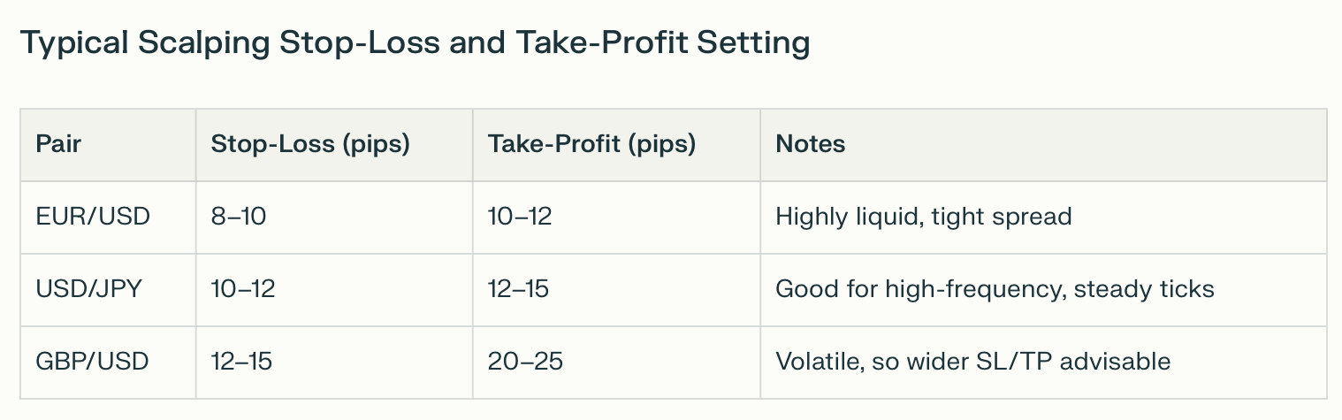
Task: Select the Take-Profit (pips) column header
Action: [591, 144]
